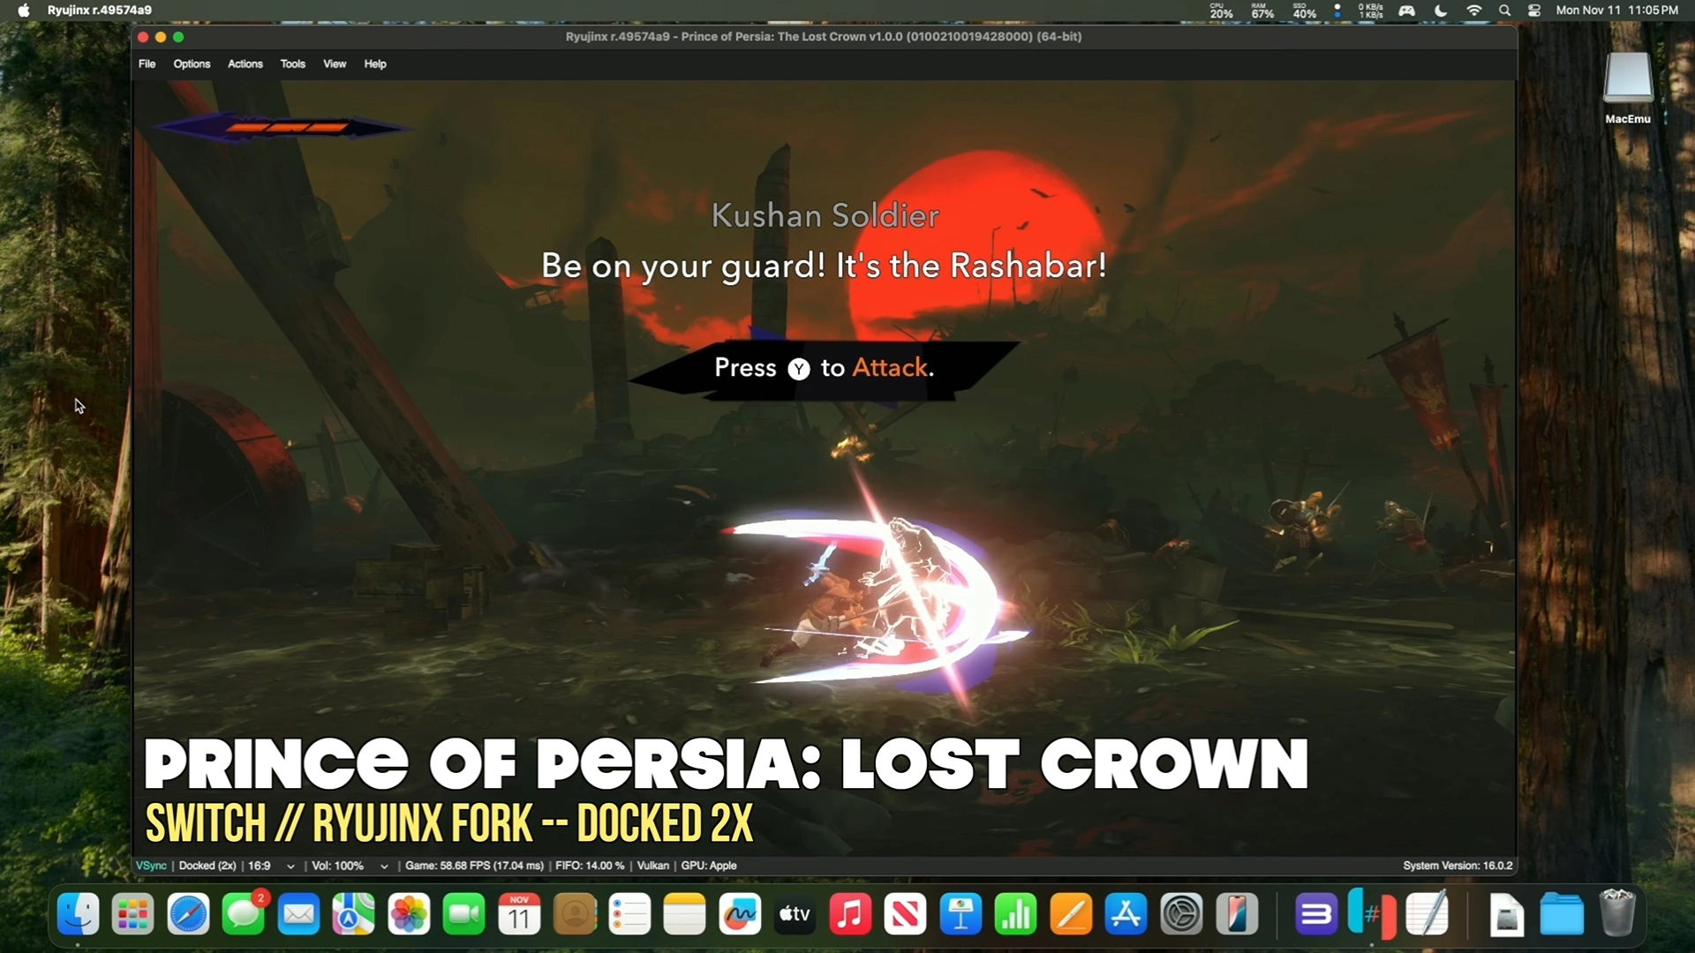This screenshot has width=1695, height=953.
Task: Click the game FPS counter readout
Action: click(474, 866)
